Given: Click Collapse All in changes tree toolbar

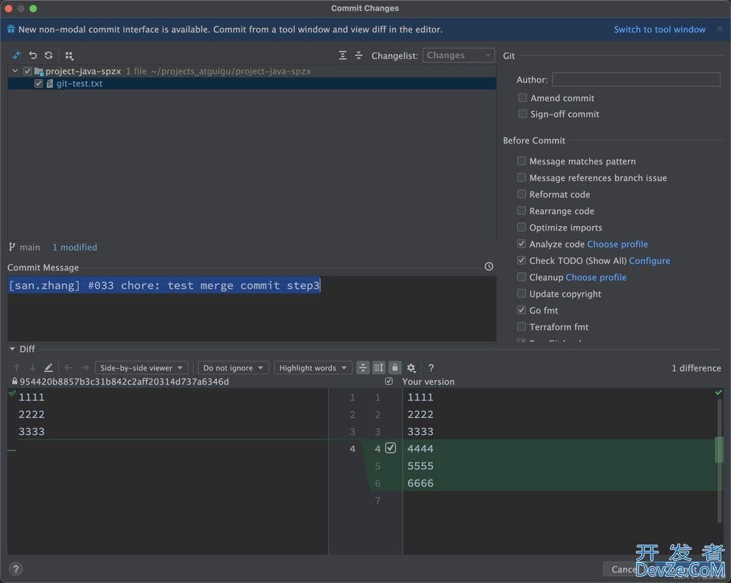Looking at the screenshot, I should pyautogui.click(x=359, y=55).
